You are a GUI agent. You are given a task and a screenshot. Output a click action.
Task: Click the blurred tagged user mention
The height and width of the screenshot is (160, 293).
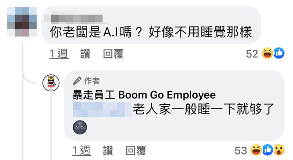[102, 110]
